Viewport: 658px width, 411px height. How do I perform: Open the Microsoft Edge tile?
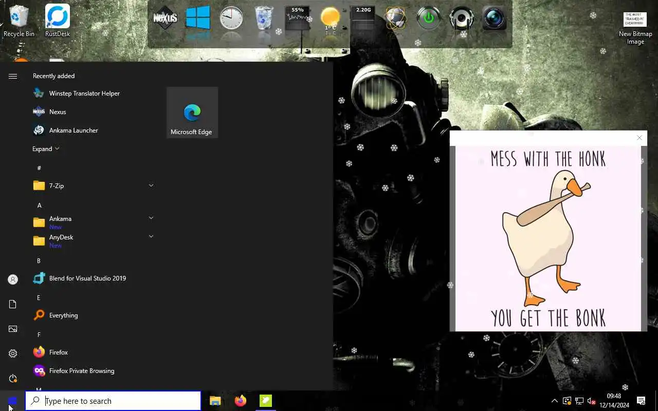pyautogui.click(x=192, y=113)
